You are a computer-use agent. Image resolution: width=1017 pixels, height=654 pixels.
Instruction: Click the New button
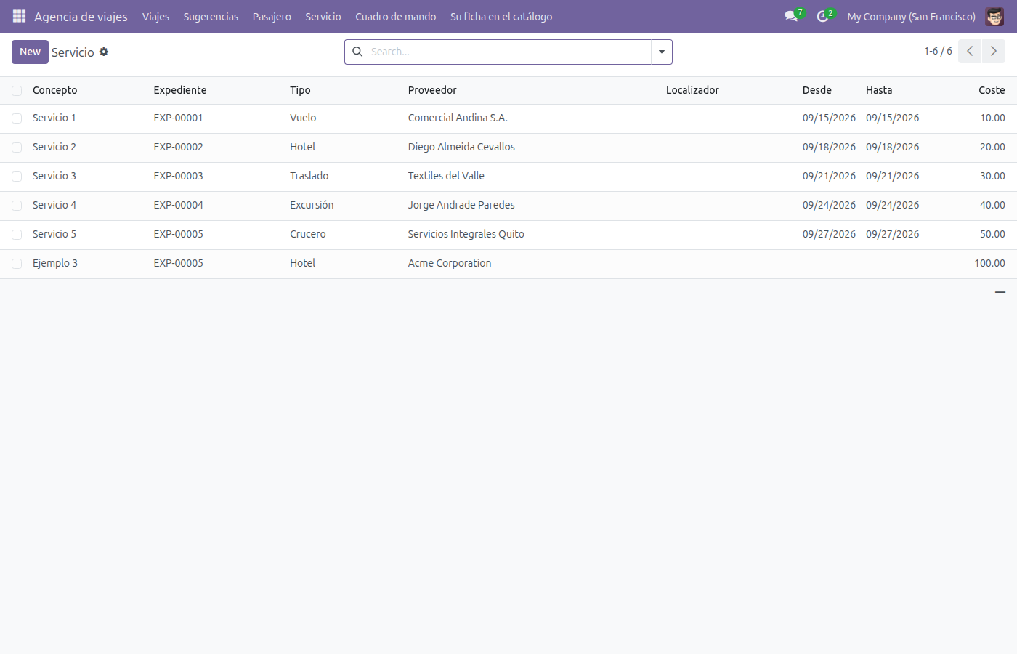(x=30, y=52)
